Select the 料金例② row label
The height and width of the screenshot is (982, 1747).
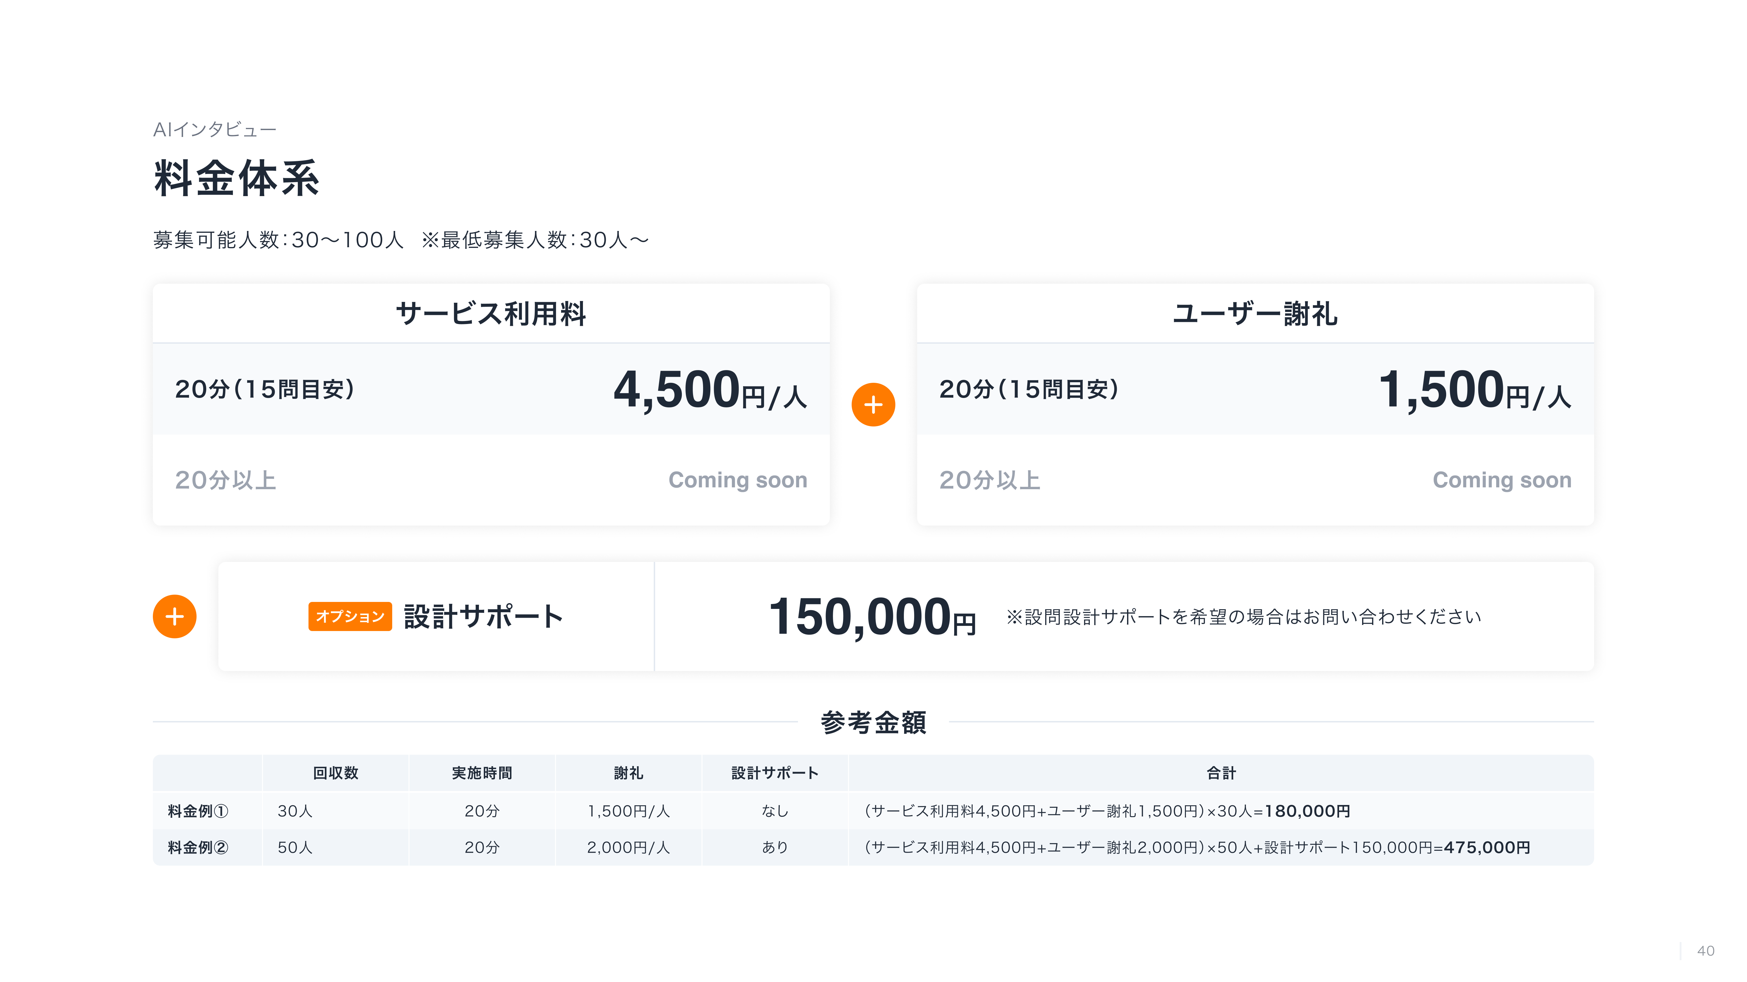198,847
